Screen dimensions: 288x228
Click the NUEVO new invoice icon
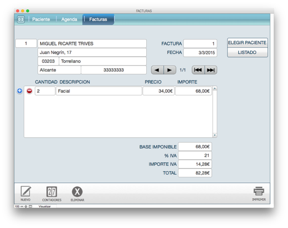click(26, 192)
